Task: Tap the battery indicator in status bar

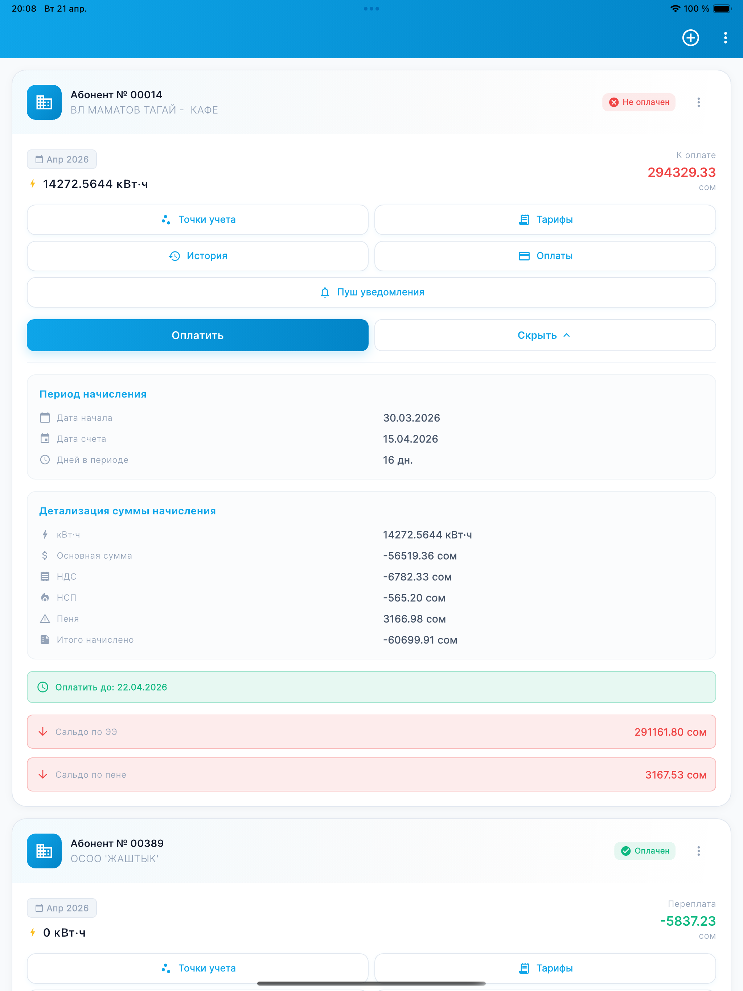Action: [722, 8]
